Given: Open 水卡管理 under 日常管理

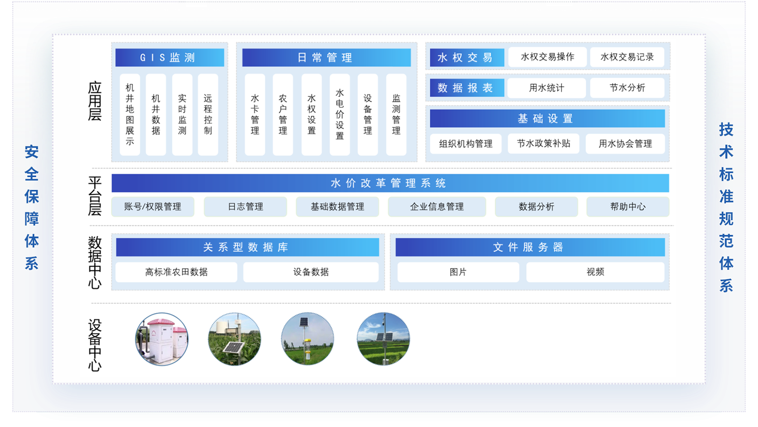Looking at the screenshot, I should 255,114.
